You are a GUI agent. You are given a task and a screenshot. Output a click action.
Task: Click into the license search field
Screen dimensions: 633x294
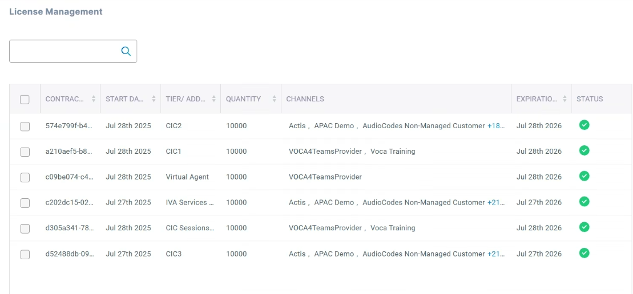point(64,51)
